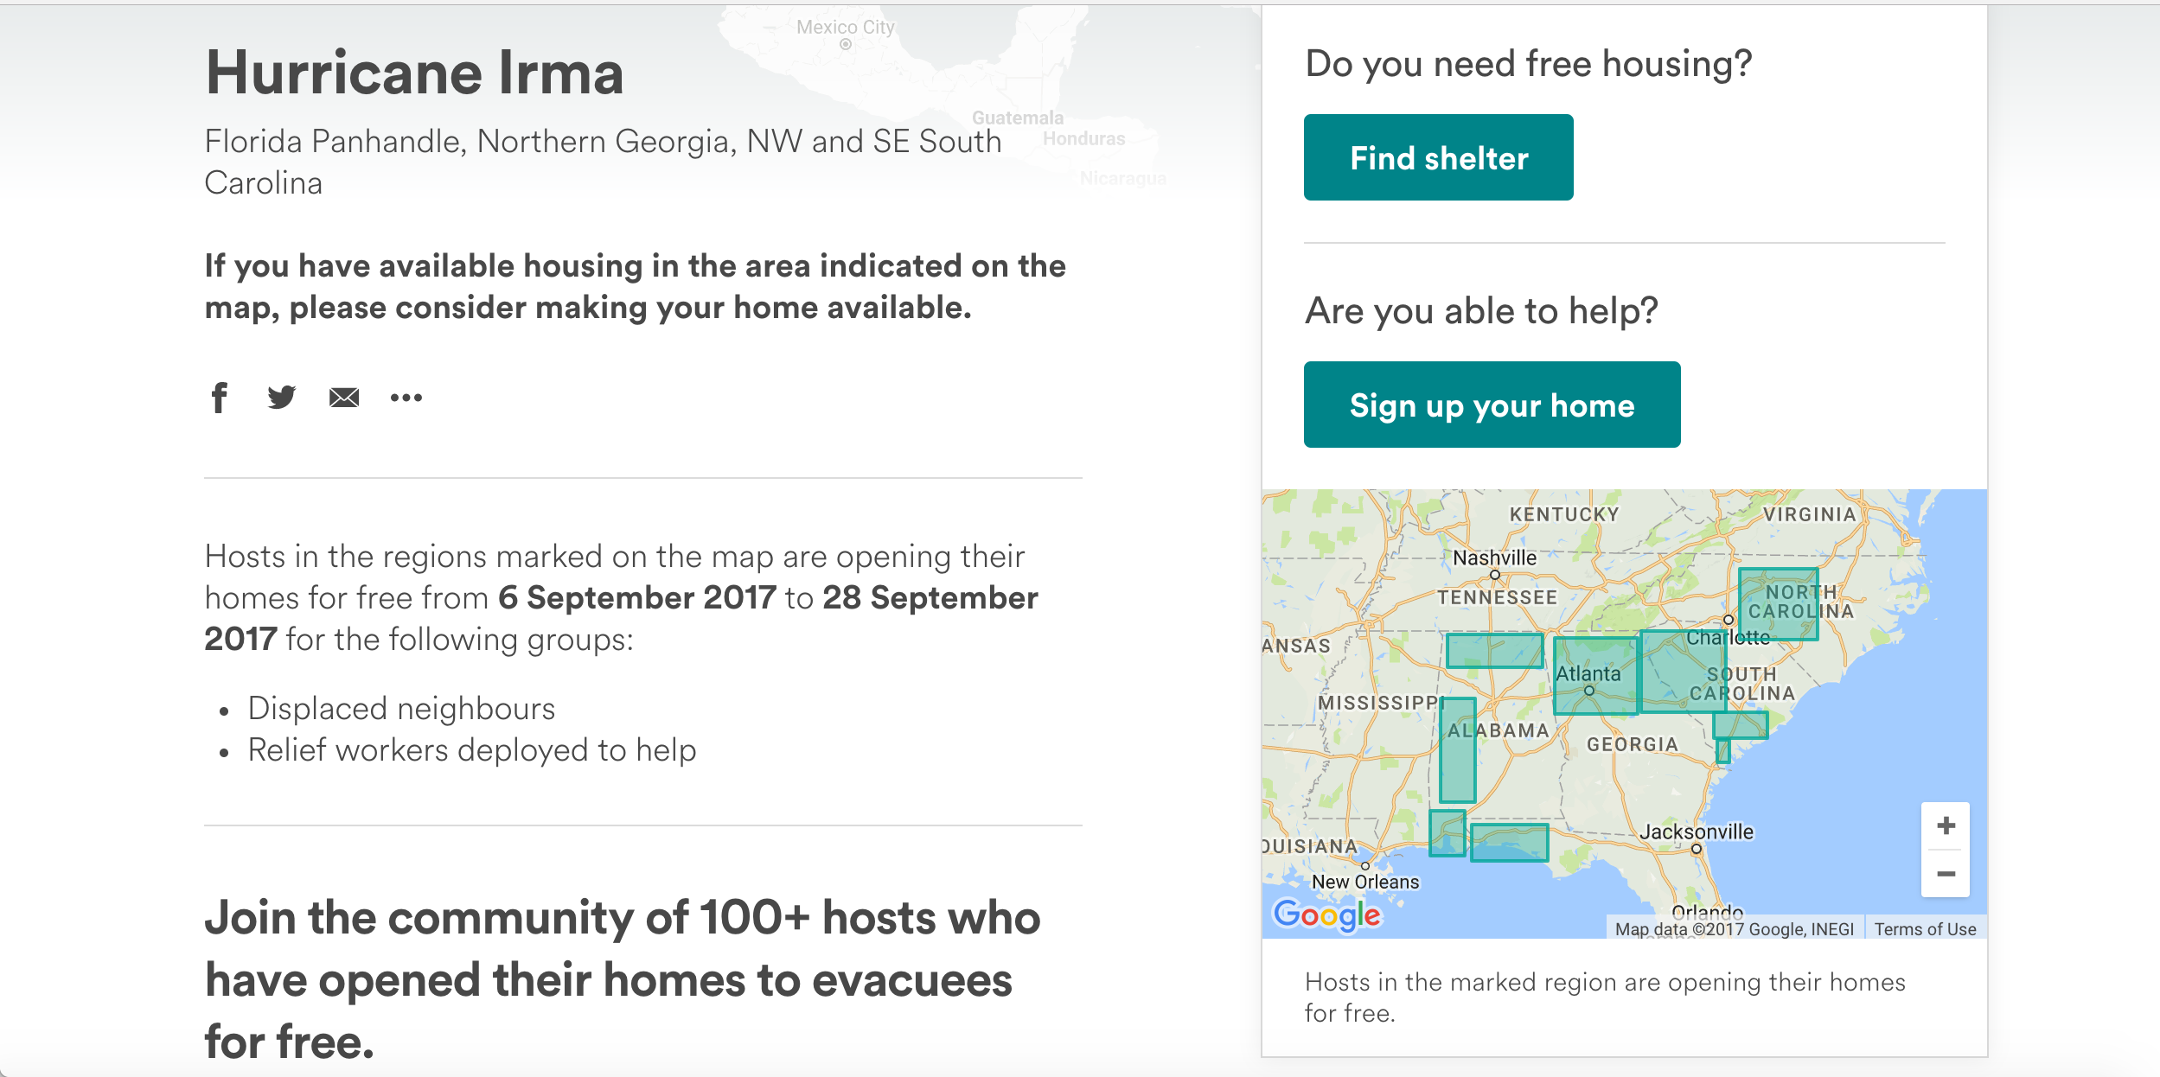Zoom in on the map
This screenshot has width=2160, height=1077.
1946,826
